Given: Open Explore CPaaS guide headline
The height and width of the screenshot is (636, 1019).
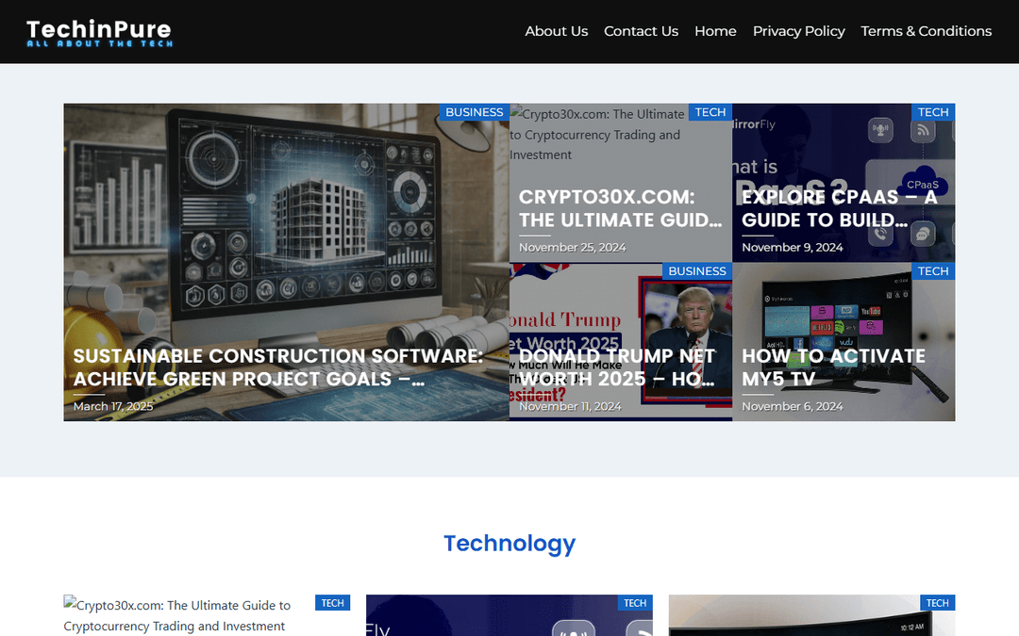Looking at the screenshot, I should click(x=840, y=208).
